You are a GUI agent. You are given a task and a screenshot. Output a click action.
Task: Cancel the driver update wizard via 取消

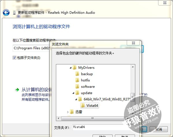pyautogui.click(x=159, y=129)
